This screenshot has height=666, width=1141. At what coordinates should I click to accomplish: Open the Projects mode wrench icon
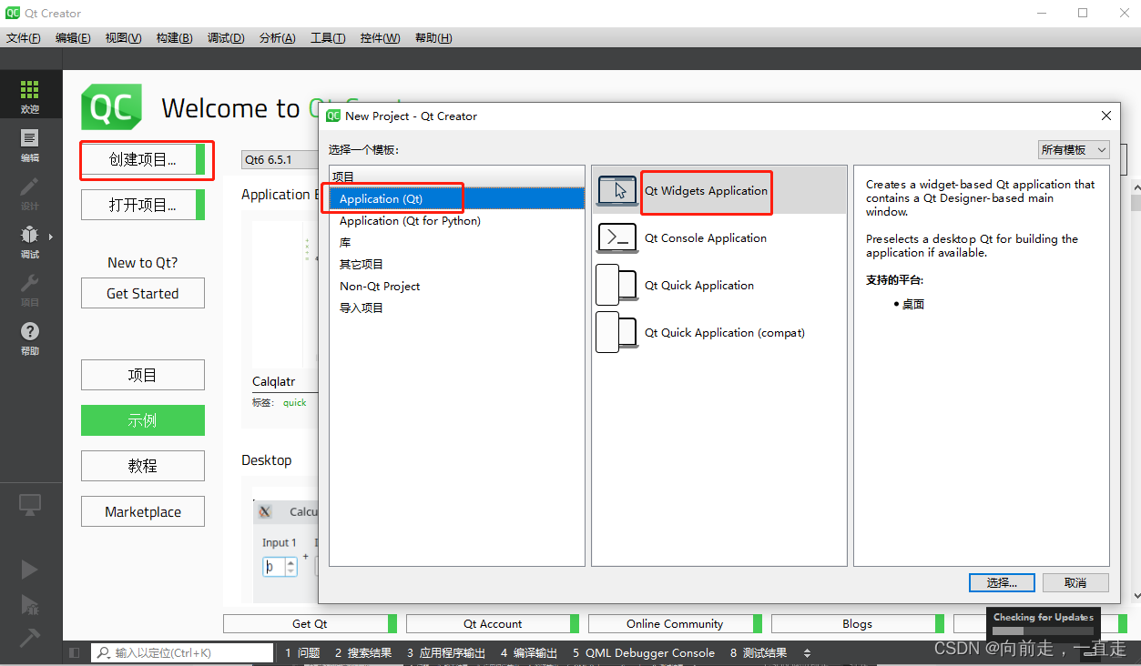[30, 282]
